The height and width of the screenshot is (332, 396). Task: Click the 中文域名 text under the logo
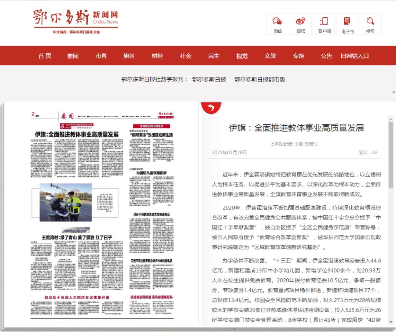[76, 32]
